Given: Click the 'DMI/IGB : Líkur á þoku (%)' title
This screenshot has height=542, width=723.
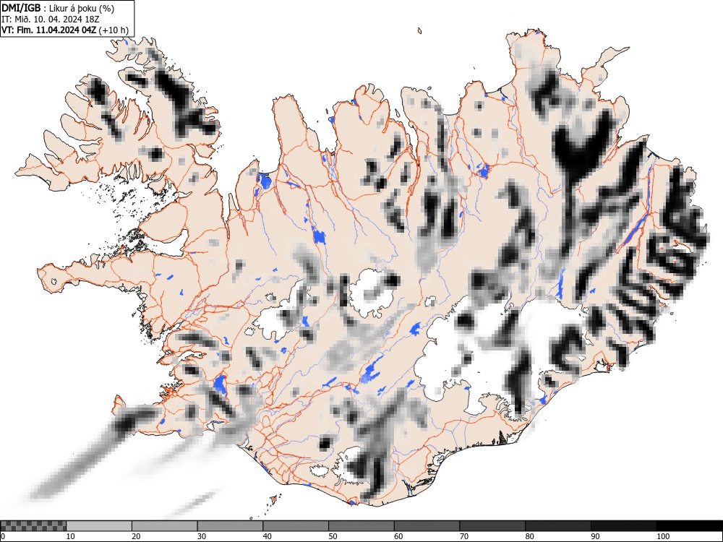Looking at the screenshot, I should point(58,8).
